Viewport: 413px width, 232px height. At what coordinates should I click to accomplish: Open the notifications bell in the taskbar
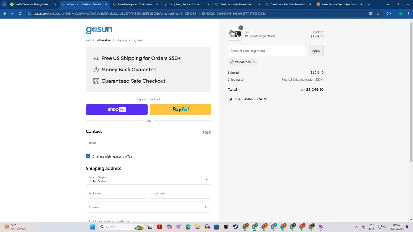pos(407,227)
